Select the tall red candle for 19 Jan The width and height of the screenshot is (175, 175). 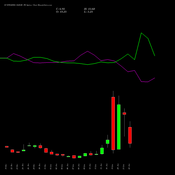coord(113,124)
